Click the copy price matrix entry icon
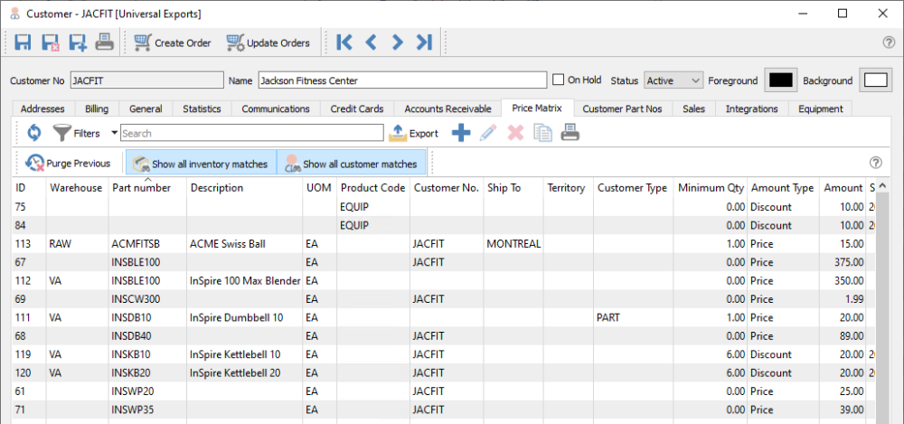This screenshot has width=904, height=424. [x=542, y=133]
